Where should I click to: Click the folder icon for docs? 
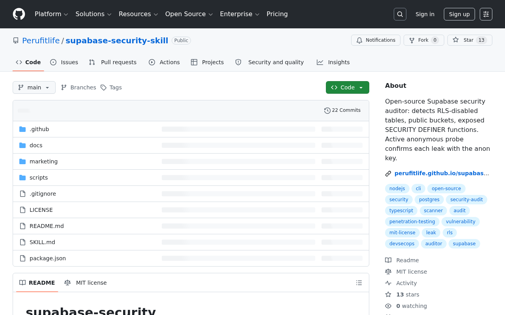click(22, 145)
